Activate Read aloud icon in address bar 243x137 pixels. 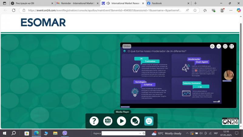click(187, 10)
